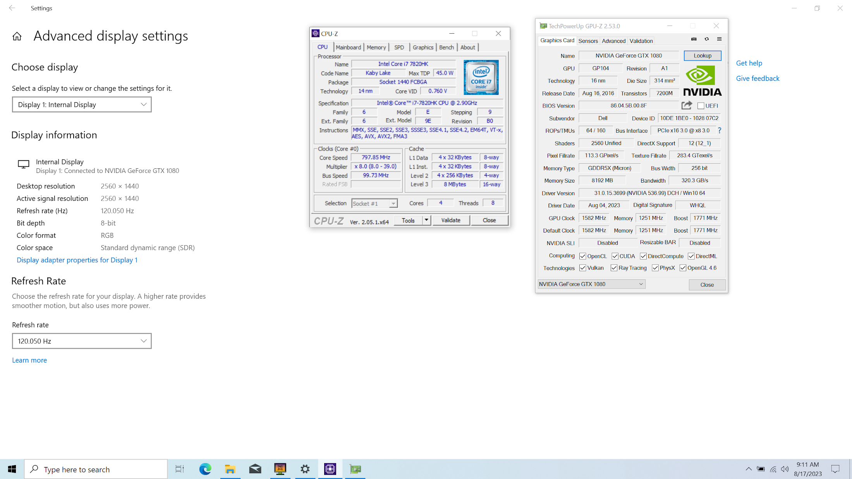Switch to CPU-Z Memory tab
The width and height of the screenshot is (852, 479).
pyautogui.click(x=376, y=47)
